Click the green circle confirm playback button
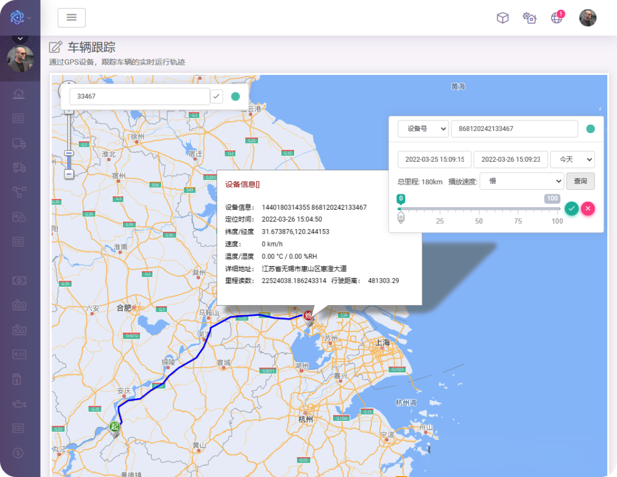The width and height of the screenshot is (617, 477). (571, 209)
